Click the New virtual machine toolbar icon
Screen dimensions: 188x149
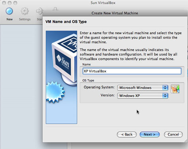pyautogui.click(x=9, y=11)
